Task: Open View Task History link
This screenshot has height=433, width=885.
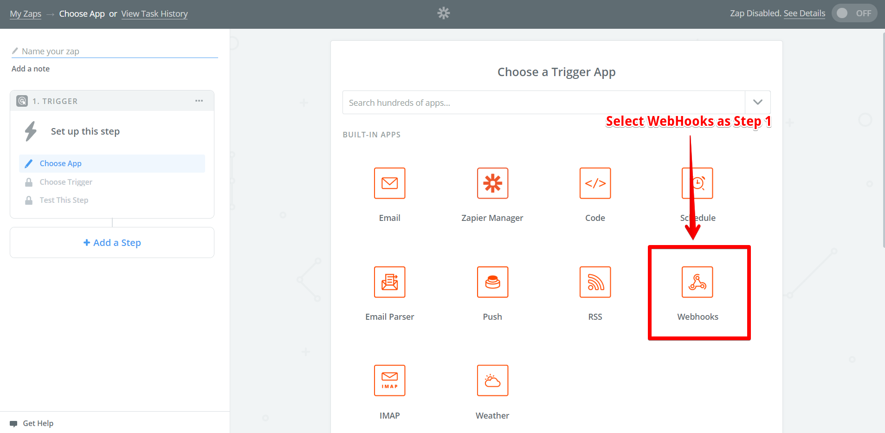Action: click(x=155, y=13)
